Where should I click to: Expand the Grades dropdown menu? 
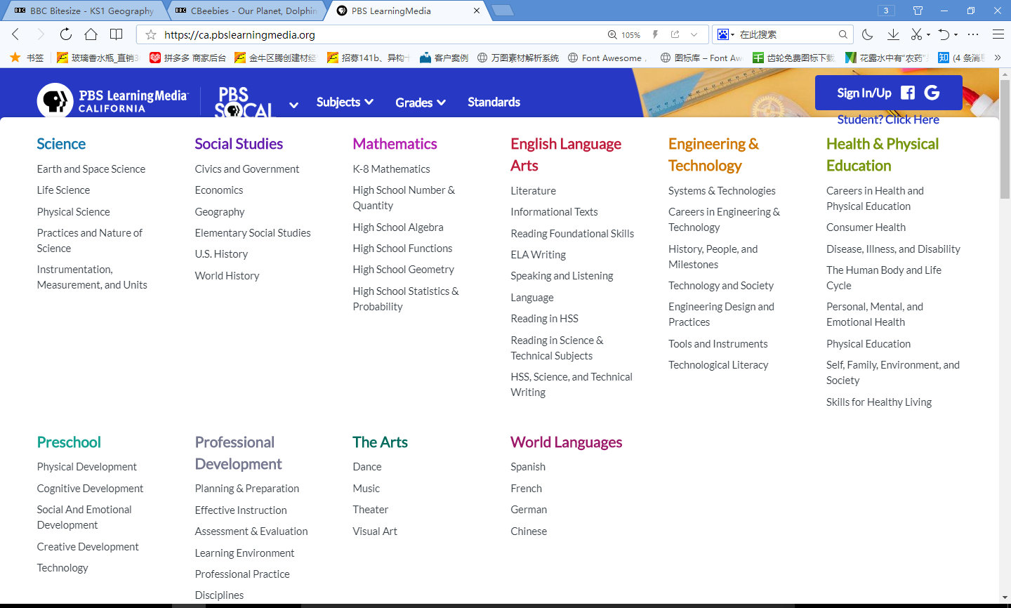pos(420,103)
